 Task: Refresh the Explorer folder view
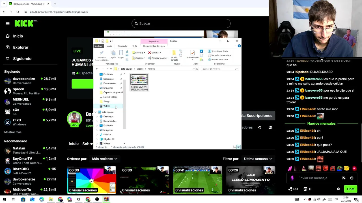click(197, 69)
